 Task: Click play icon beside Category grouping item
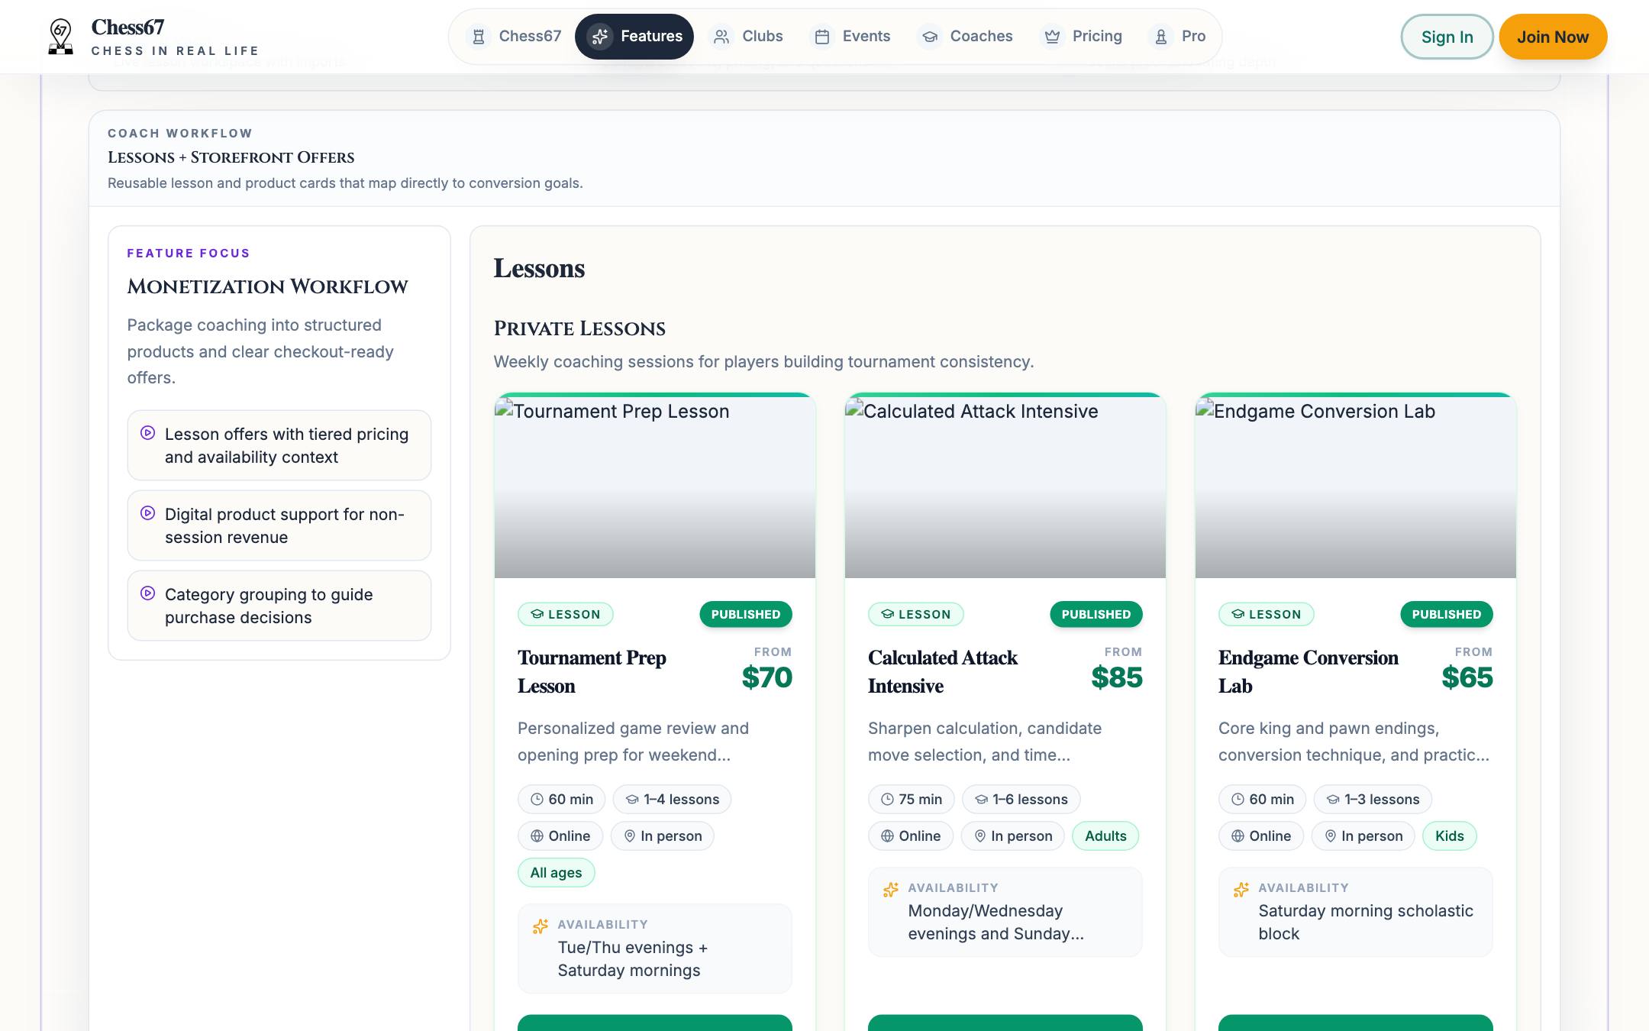click(148, 593)
